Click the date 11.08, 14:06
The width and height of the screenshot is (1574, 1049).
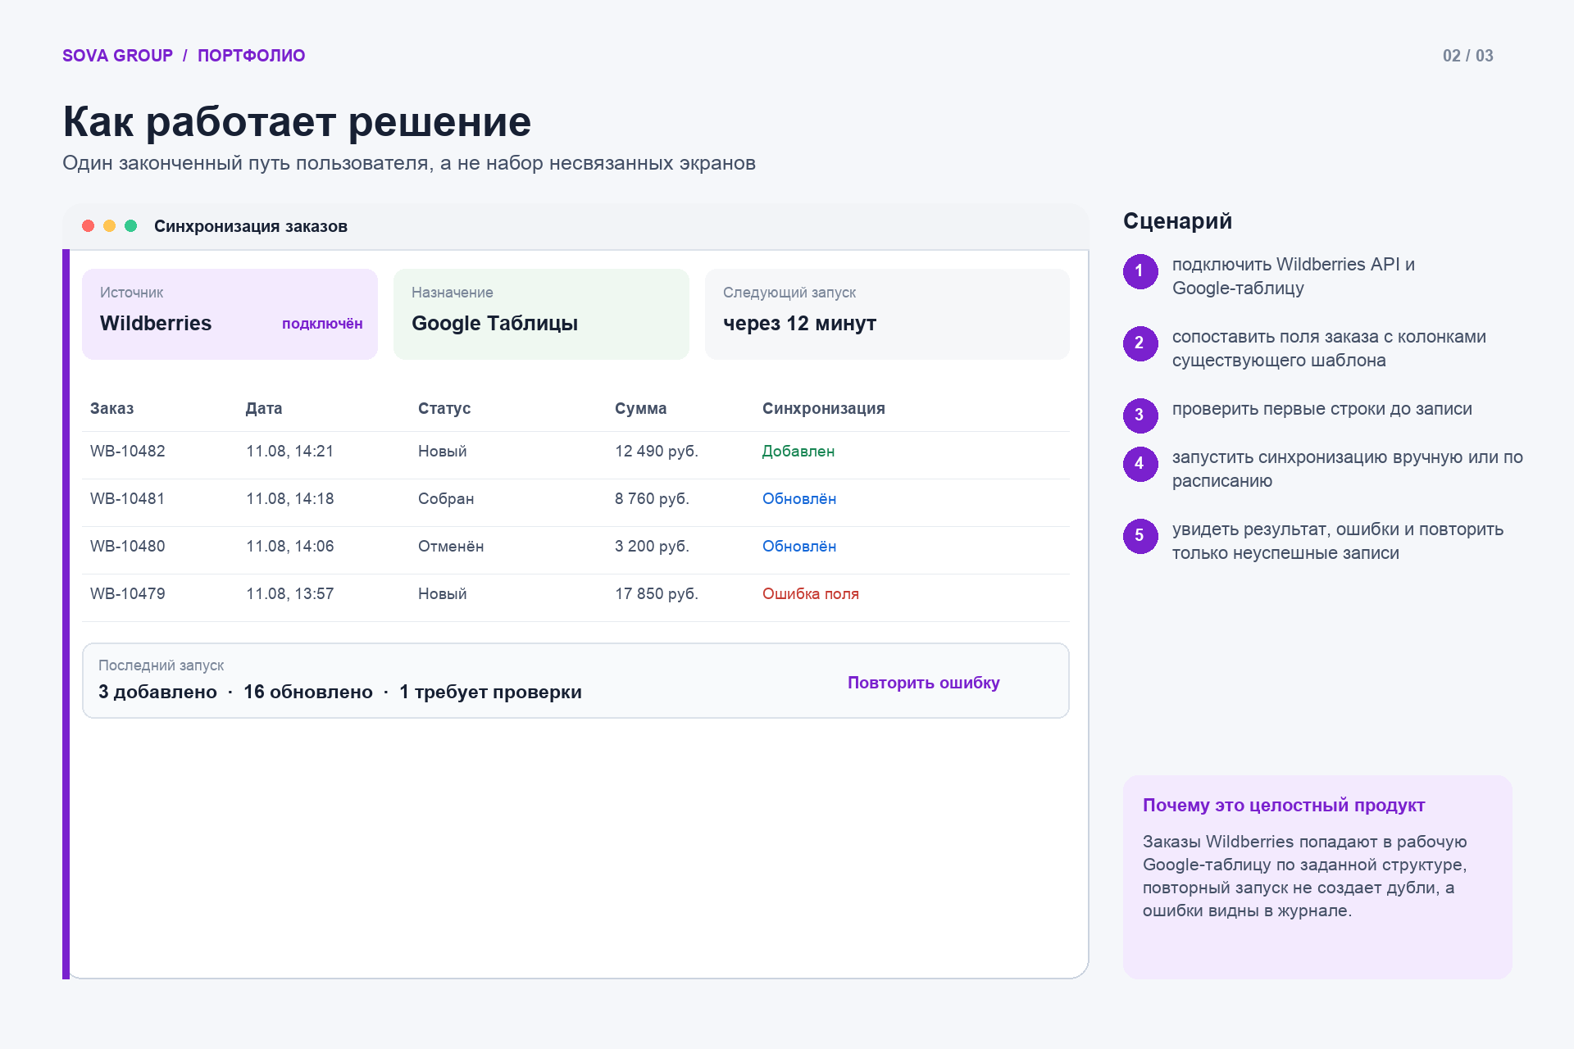(x=290, y=547)
